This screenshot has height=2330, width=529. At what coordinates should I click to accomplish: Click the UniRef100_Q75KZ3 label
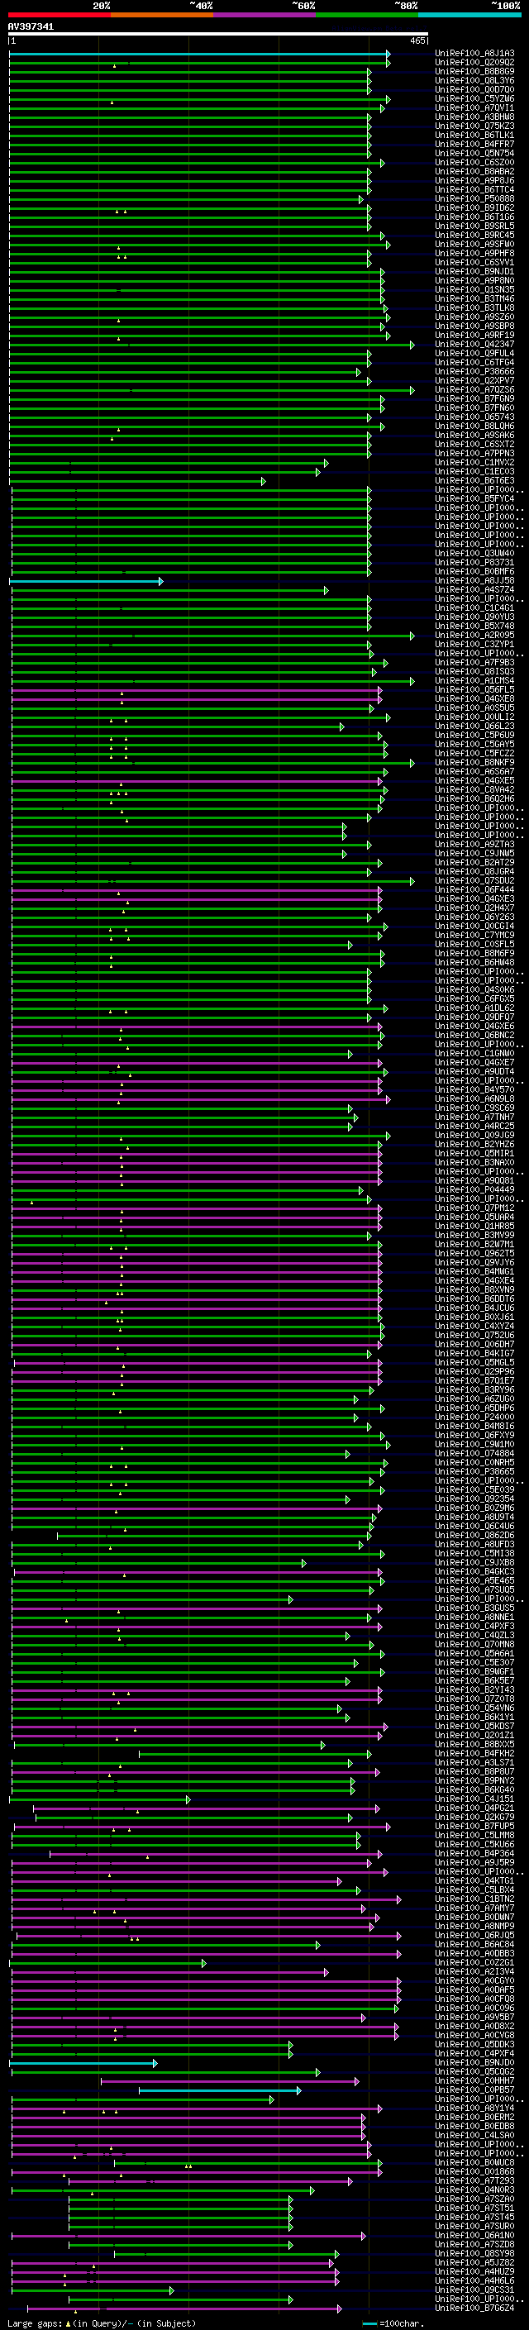(x=474, y=126)
